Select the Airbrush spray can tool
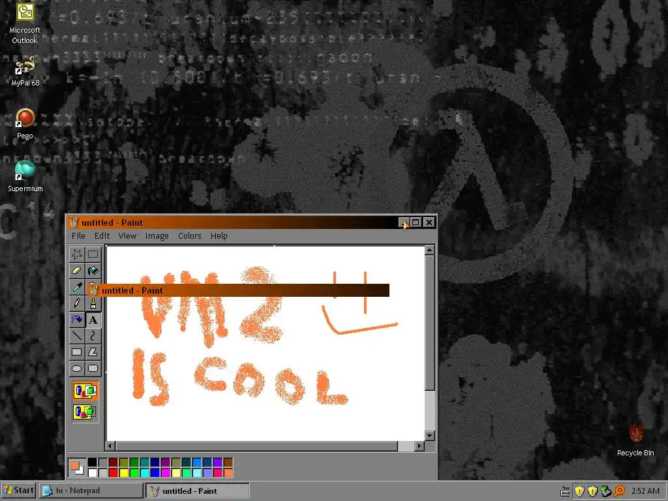Image resolution: width=668 pixels, height=501 pixels. (77, 320)
